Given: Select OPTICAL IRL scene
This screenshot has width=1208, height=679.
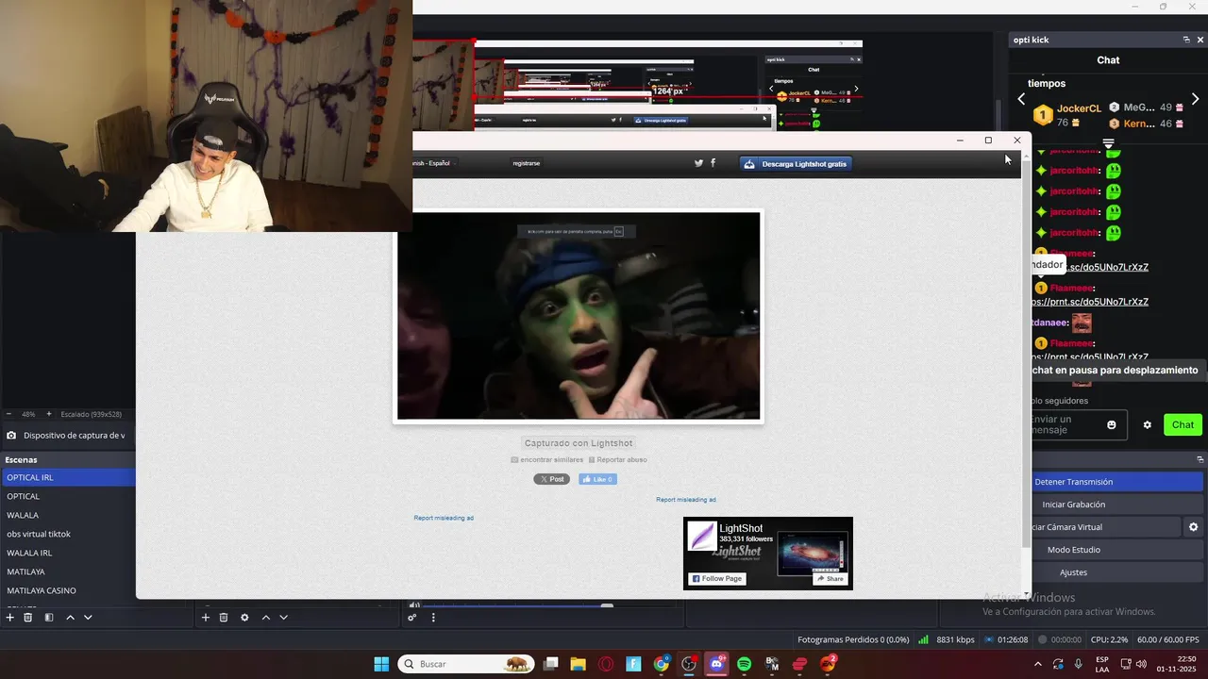Looking at the screenshot, I should (x=69, y=477).
